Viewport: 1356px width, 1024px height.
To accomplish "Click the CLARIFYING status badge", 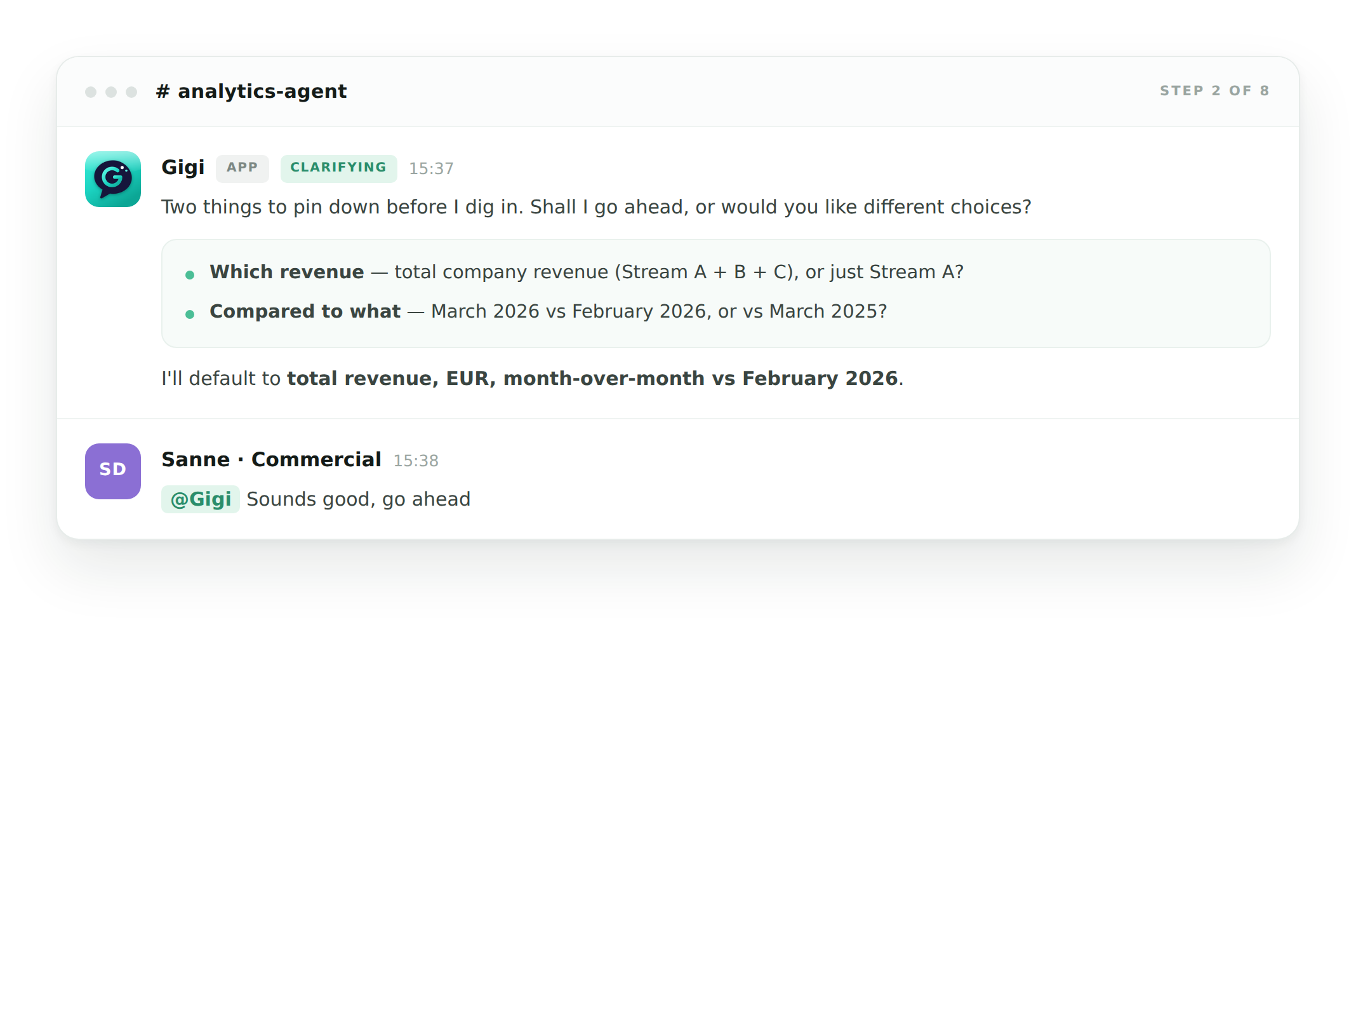I will (x=338, y=168).
